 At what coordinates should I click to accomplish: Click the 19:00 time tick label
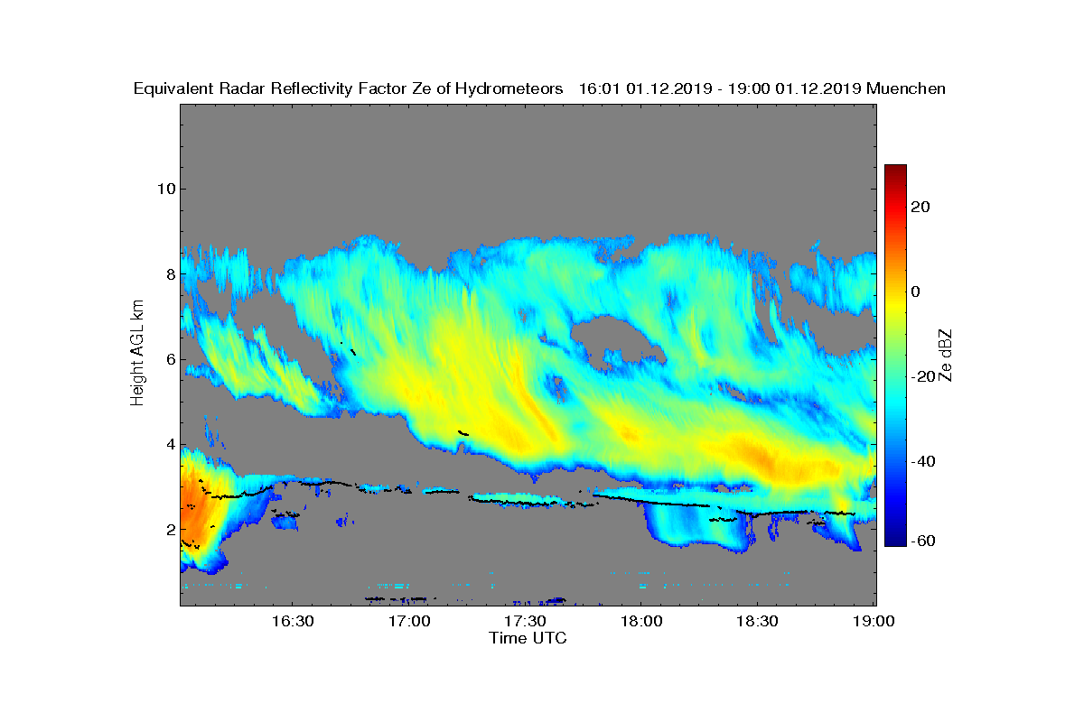pyautogui.click(x=874, y=622)
